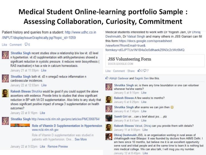Like Rakesh Biswas's January 22 8:16pm comment
Screen dimensions: 206x155
pyautogui.click(x=42, y=113)
